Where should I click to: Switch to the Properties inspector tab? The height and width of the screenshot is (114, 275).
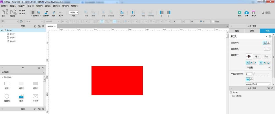[x=237, y=31]
